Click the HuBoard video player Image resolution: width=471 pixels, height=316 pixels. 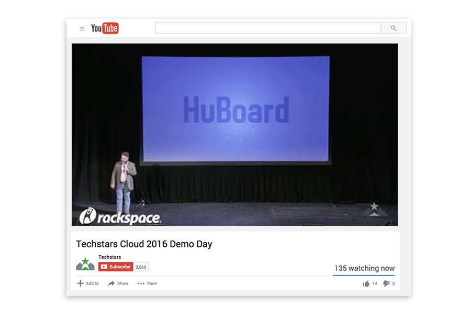(x=234, y=134)
